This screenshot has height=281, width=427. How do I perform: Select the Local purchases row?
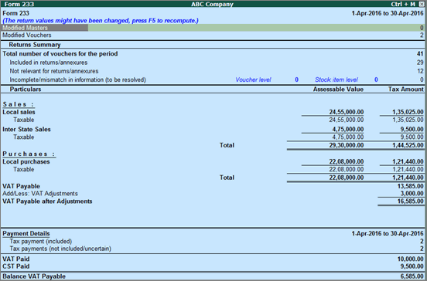213,161
